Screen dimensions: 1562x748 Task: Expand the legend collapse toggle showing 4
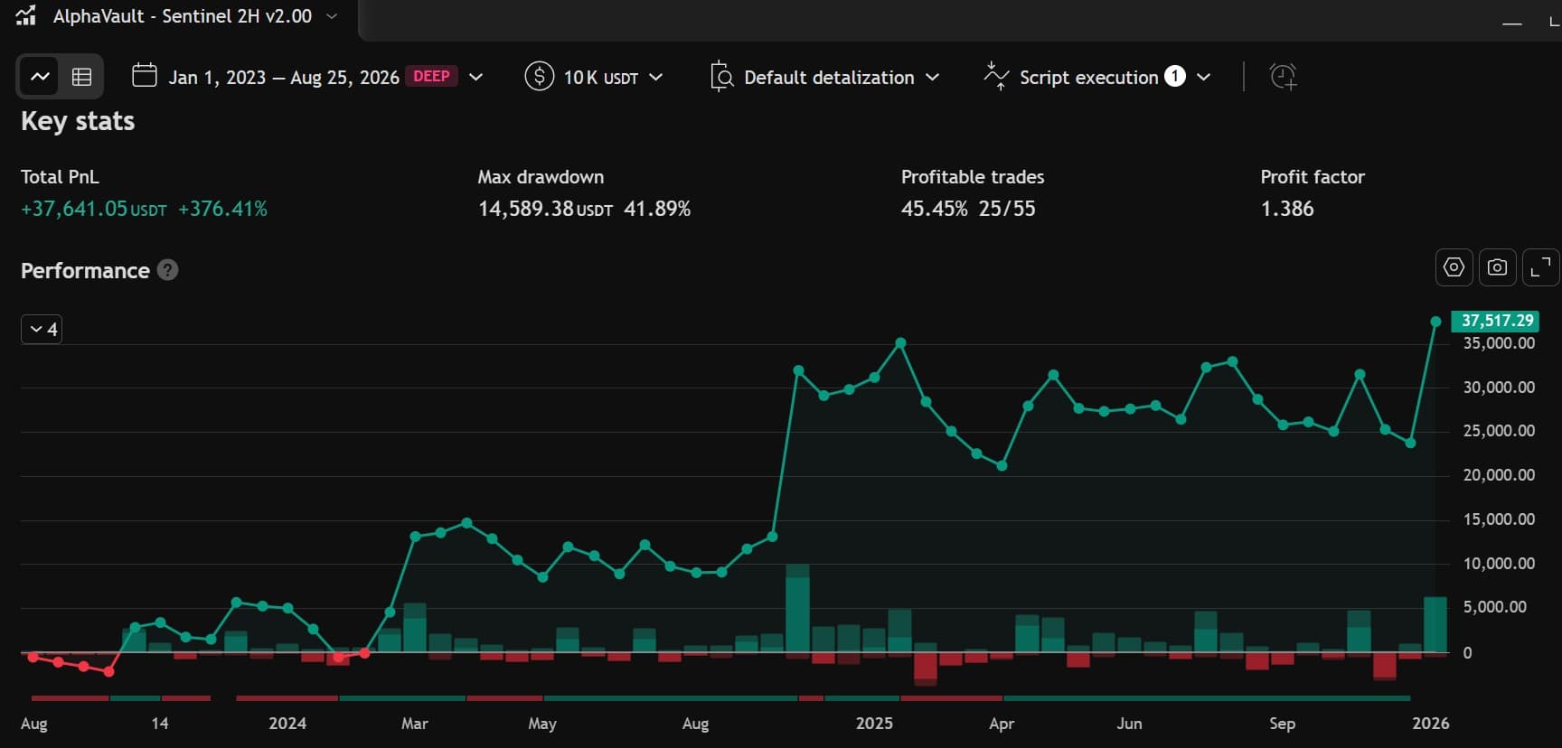pos(42,330)
